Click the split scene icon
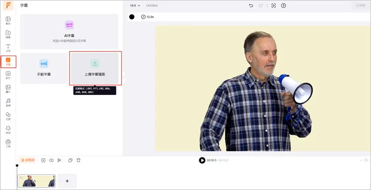371x190 pixels. (51, 160)
